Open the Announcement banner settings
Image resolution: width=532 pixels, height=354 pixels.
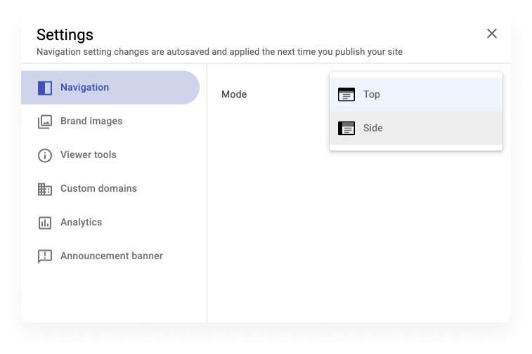pyautogui.click(x=110, y=256)
